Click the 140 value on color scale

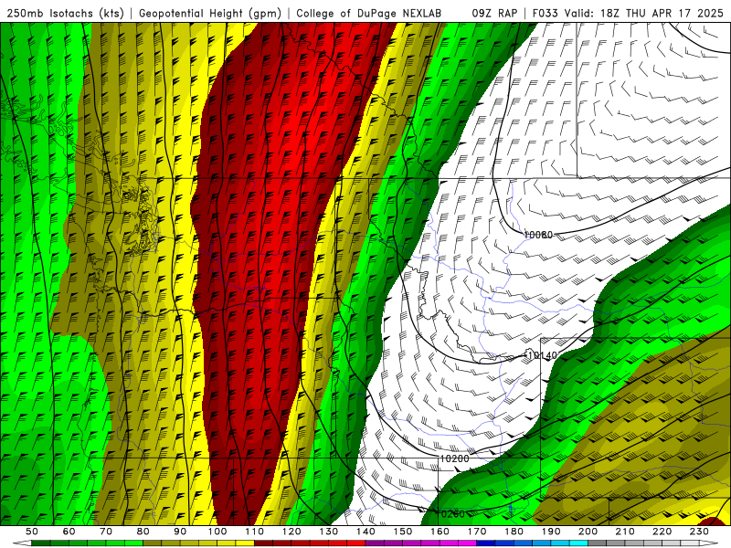point(365,532)
